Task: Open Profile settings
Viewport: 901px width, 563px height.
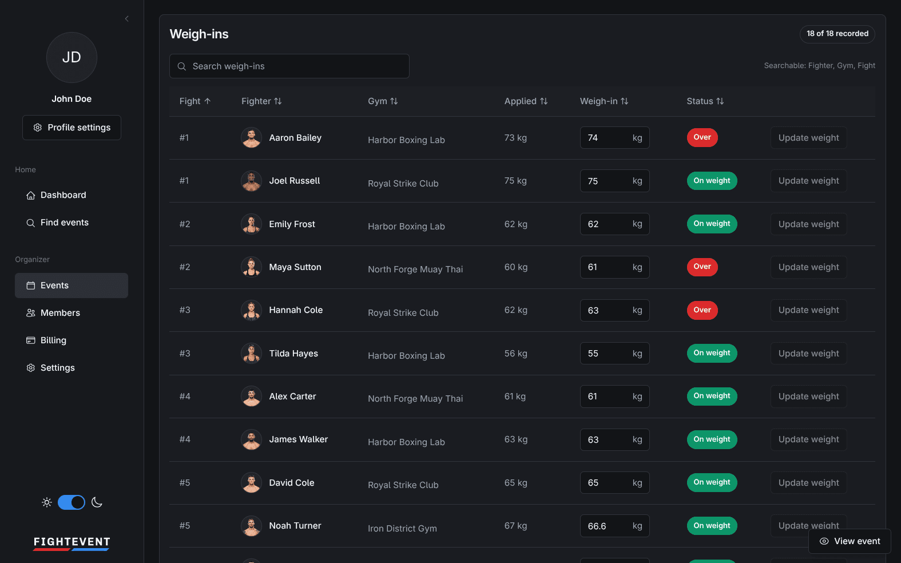Action: click(x=72, y=128)
